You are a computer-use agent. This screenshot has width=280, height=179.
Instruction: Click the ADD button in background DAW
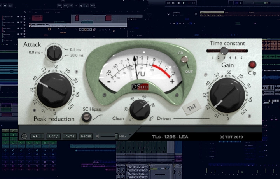[59, 5]
